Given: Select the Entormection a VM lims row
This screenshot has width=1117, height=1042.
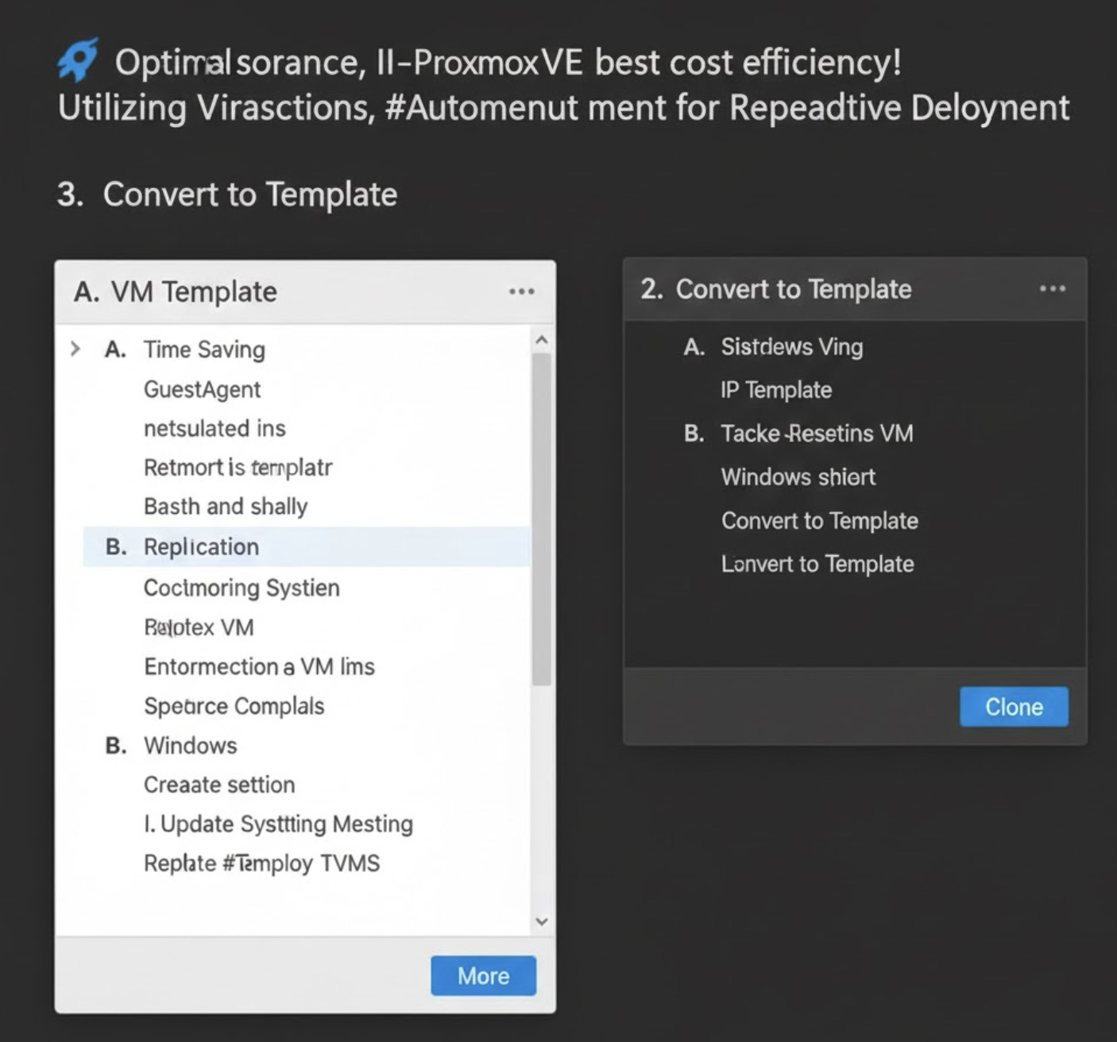Looking at the screenshot, I should 259,666.
